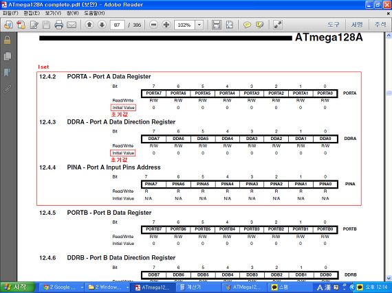
Task: Click the page number field showing 87
Action: pyautogui.click(x=117, y=25)
